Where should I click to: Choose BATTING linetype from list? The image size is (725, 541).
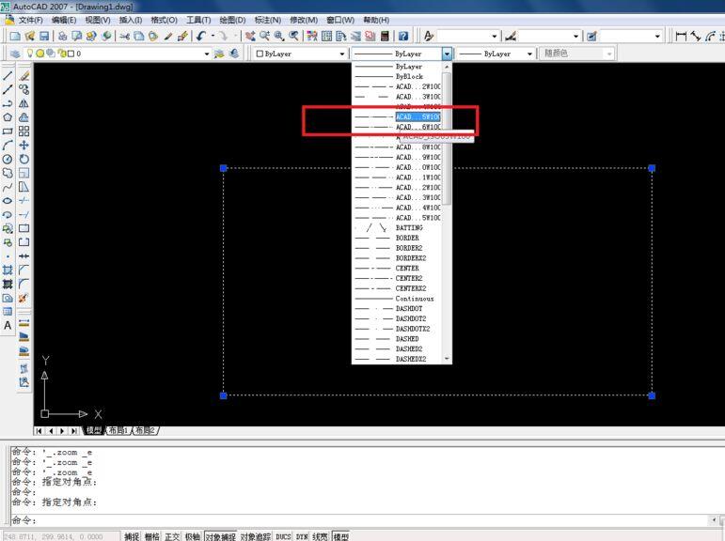point(397,228)
